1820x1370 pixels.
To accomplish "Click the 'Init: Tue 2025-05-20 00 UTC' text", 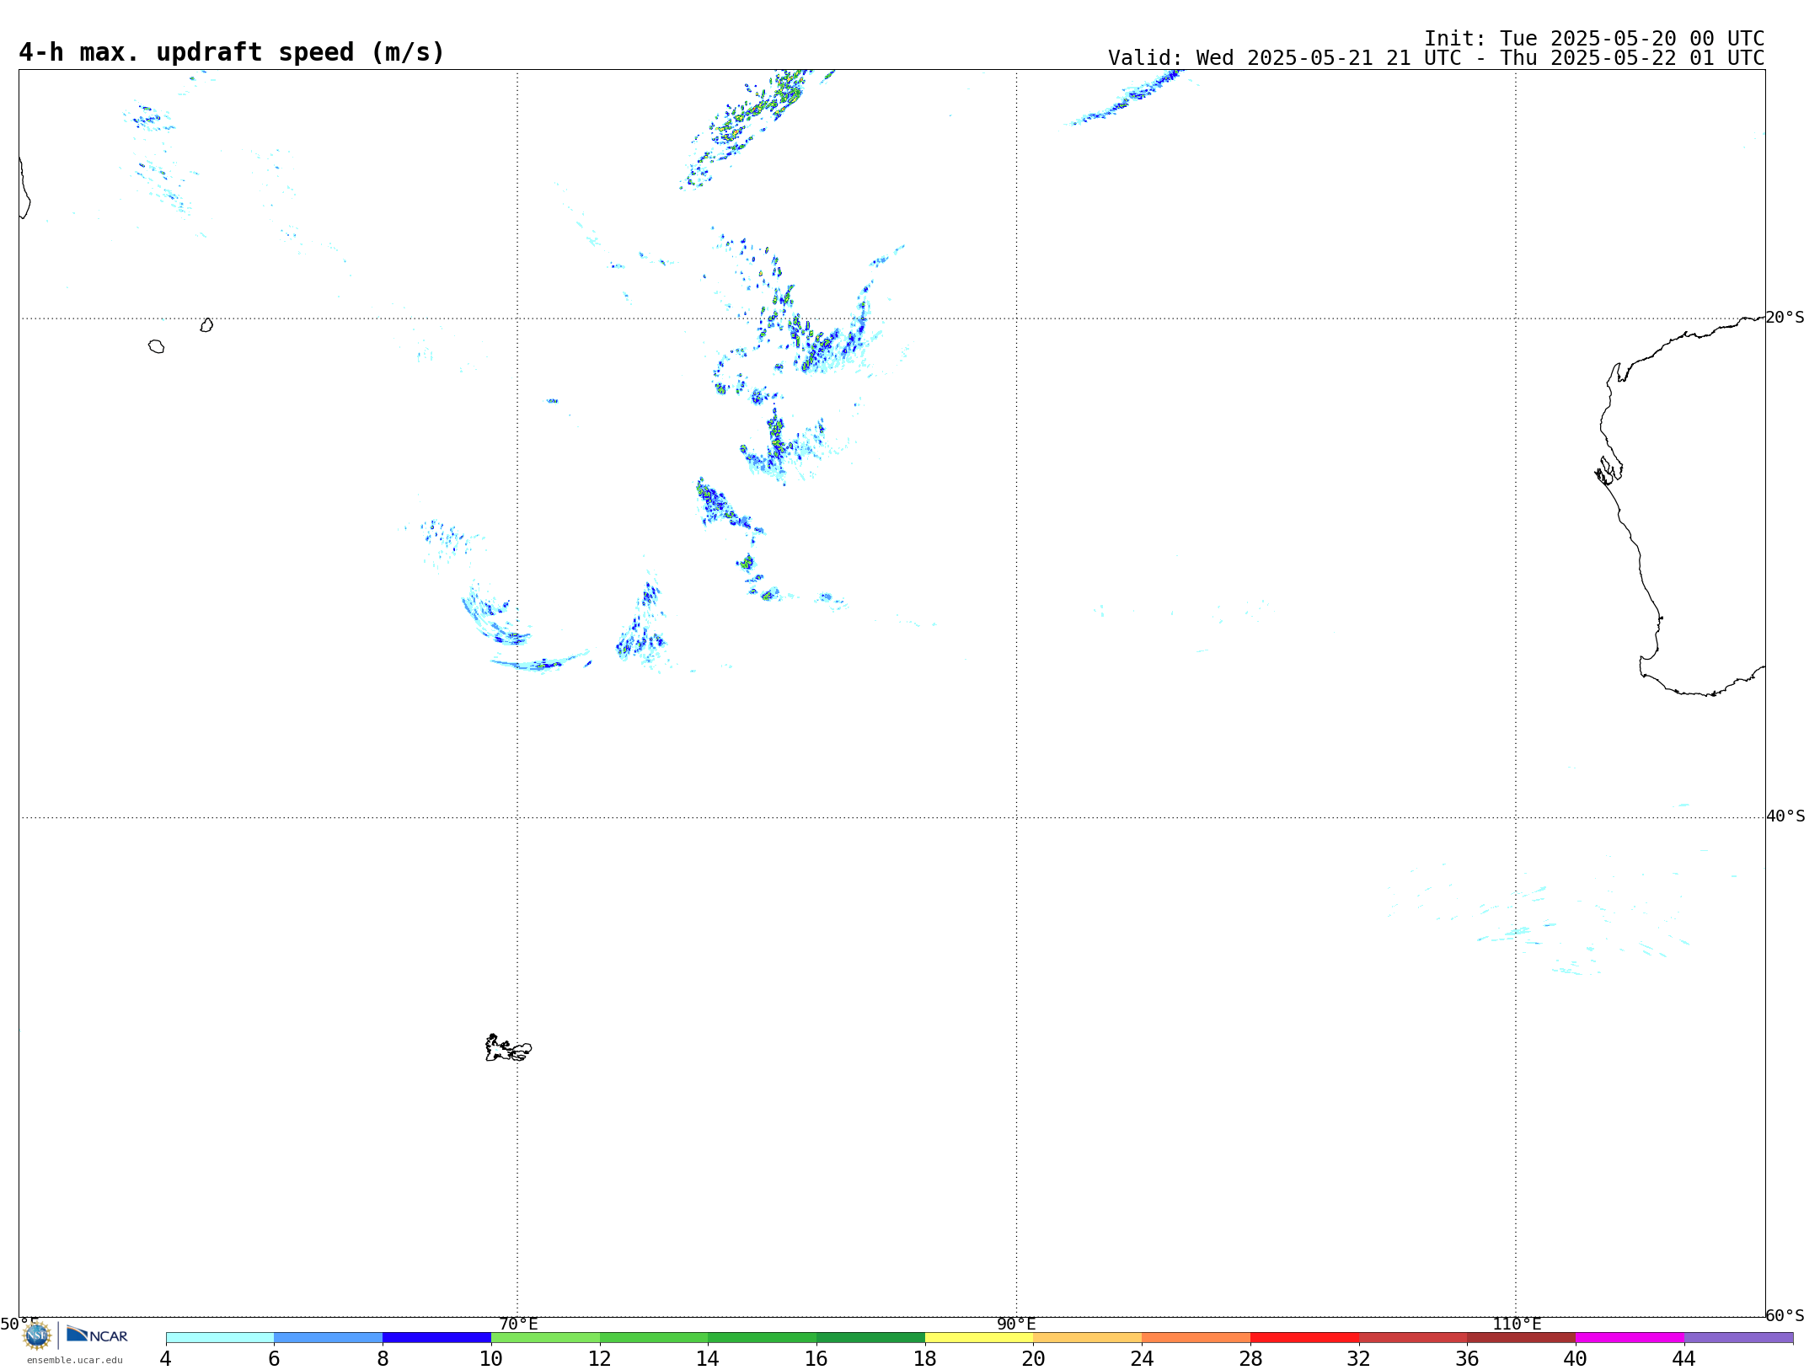I will pos(1594,39).
